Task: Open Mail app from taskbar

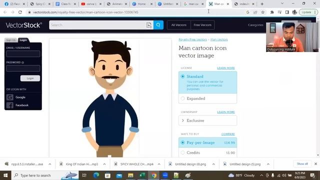Action: (x=119, y=175)
